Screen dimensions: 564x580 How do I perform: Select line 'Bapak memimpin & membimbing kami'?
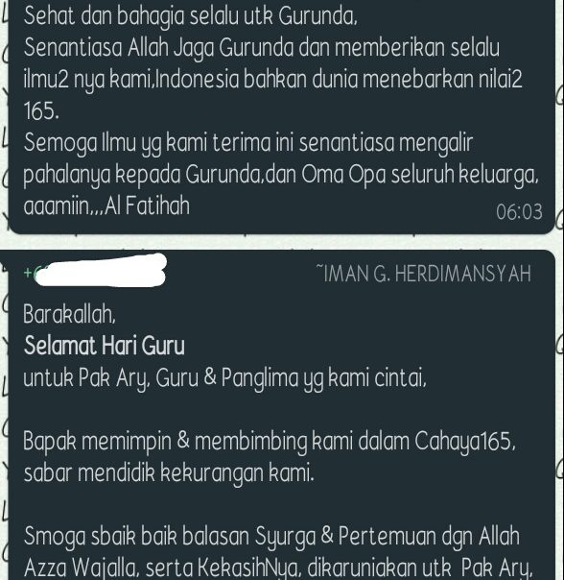pos(270,442)
